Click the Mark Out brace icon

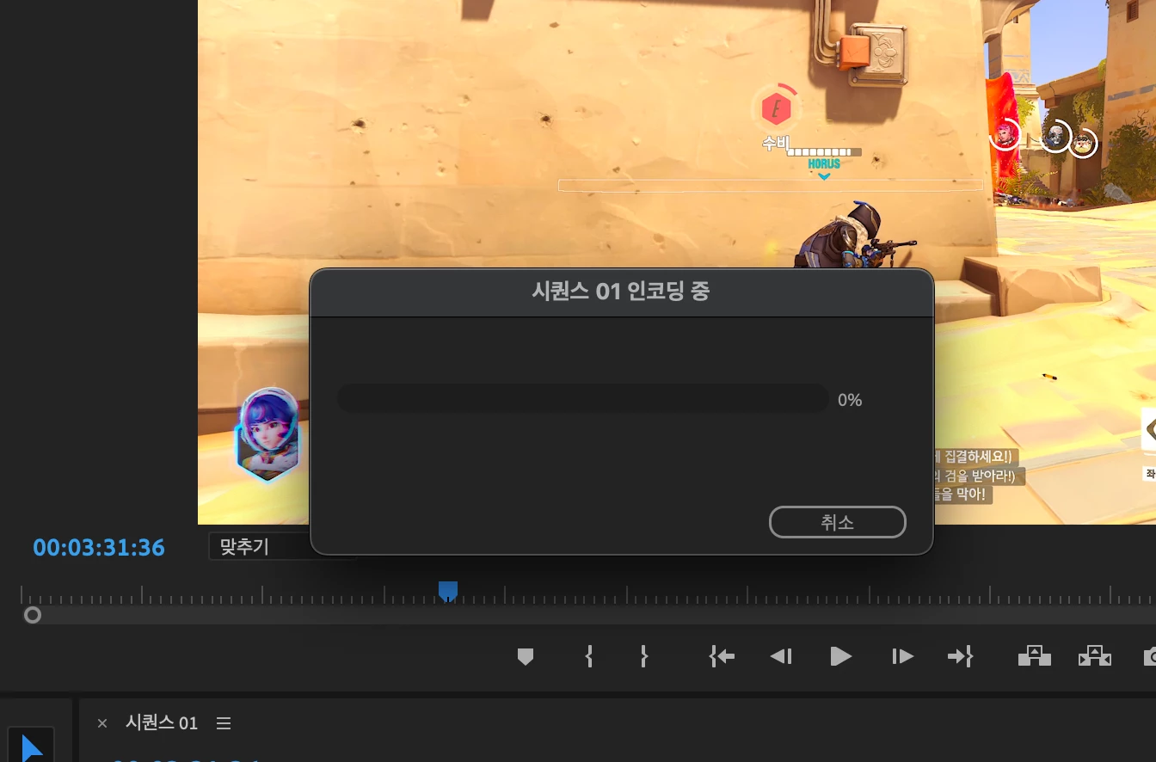[x=644, y=657]
